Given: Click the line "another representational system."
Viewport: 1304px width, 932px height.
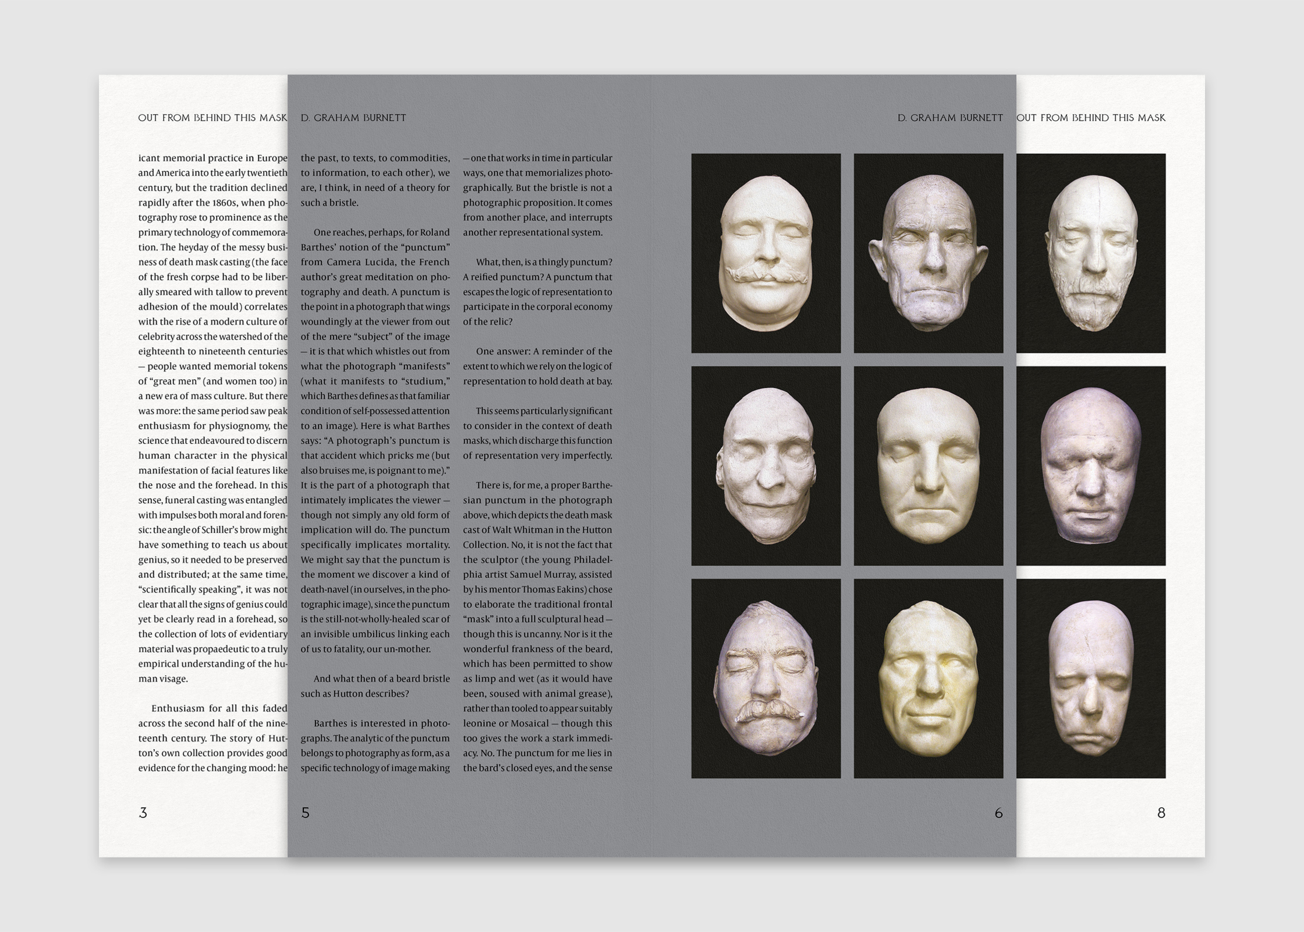Looking at the screenshot, I should [533, 232].
